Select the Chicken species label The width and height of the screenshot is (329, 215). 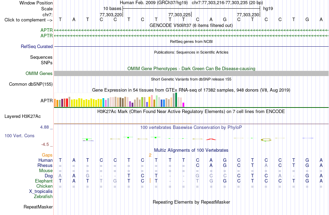coord(44,186)
